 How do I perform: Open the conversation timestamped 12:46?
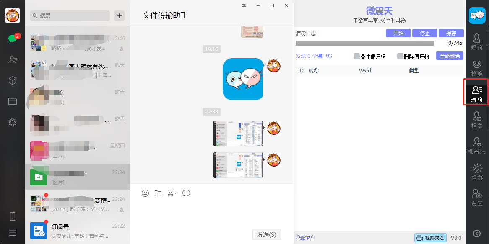point(77,43)
